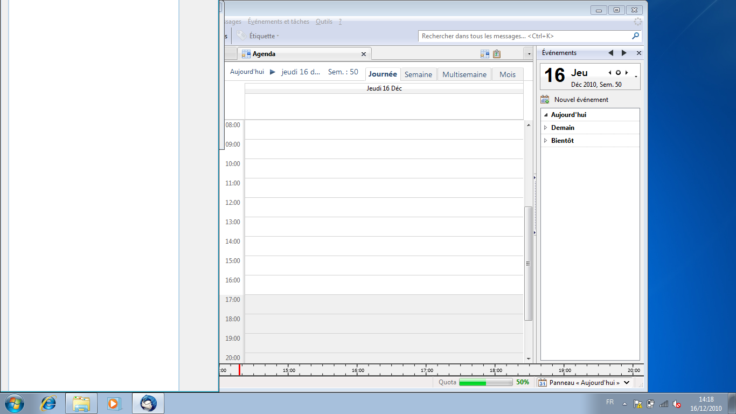
Task: Click the Aujourd'hui navigation button
Action: click(x=247, y=72)
